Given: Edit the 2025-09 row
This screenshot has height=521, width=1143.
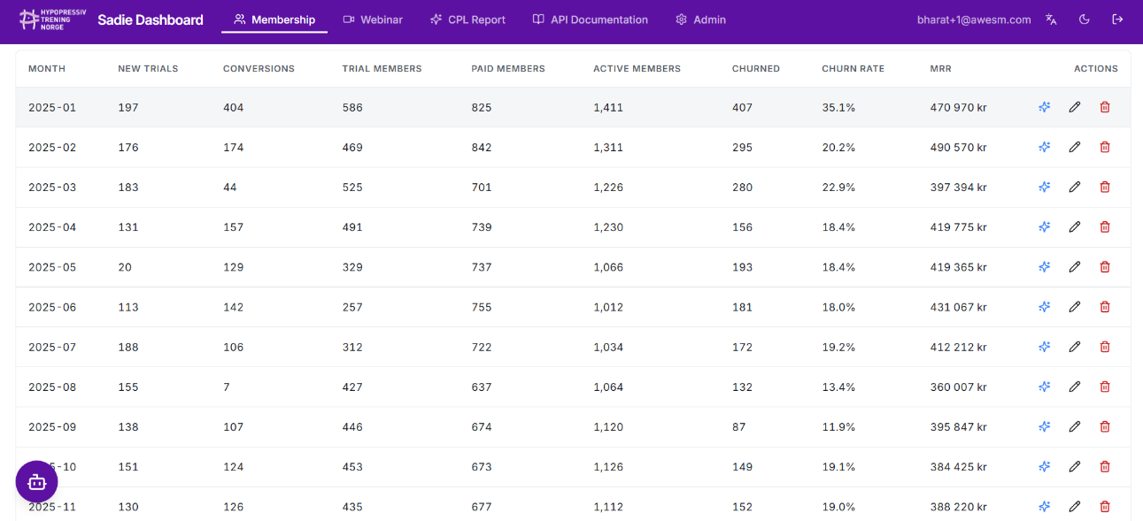Looking at the screenshot, I should tap(1075, 426).
